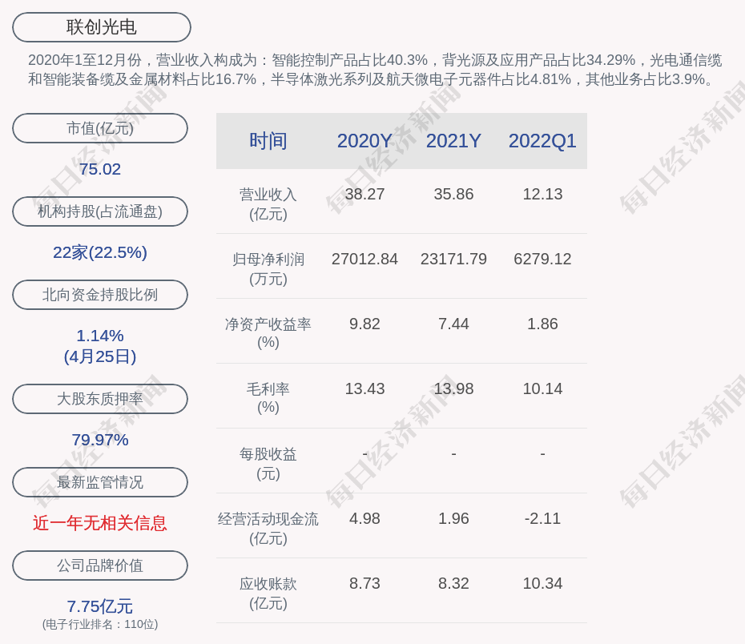Viewport: 745px width, 644px height.
Task: Select the 北向资金持股比例 label pill
Action: pyautogui.click(x=100, y=295)
